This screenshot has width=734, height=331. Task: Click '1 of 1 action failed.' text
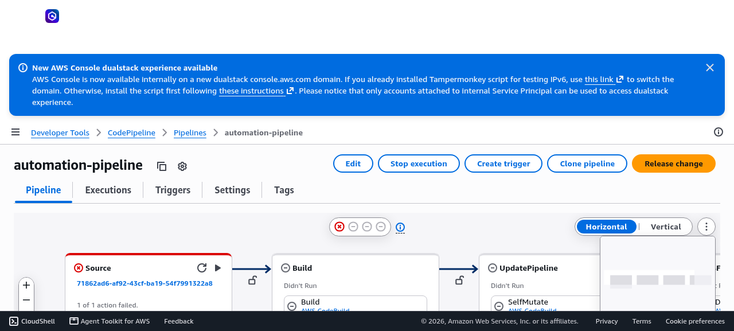click(x=107, y=305)
